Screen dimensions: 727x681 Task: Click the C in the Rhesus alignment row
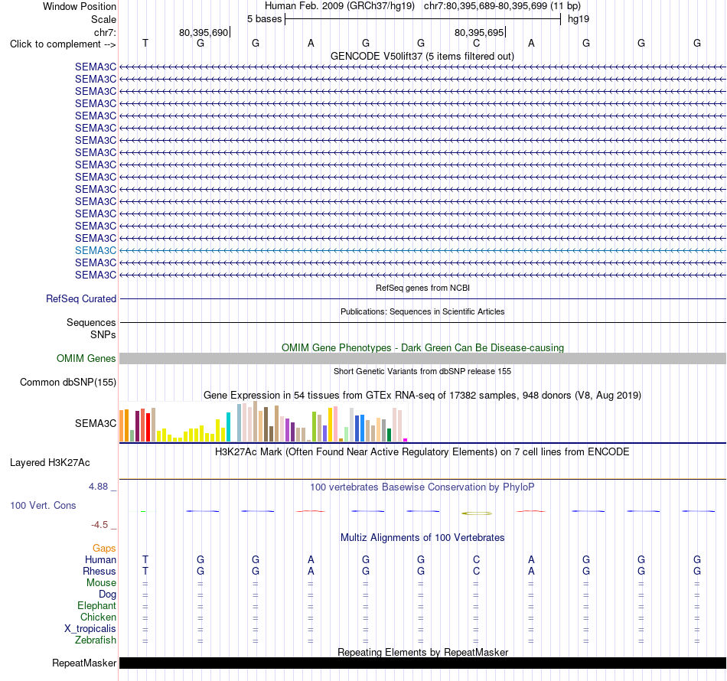tap(476, 571)
